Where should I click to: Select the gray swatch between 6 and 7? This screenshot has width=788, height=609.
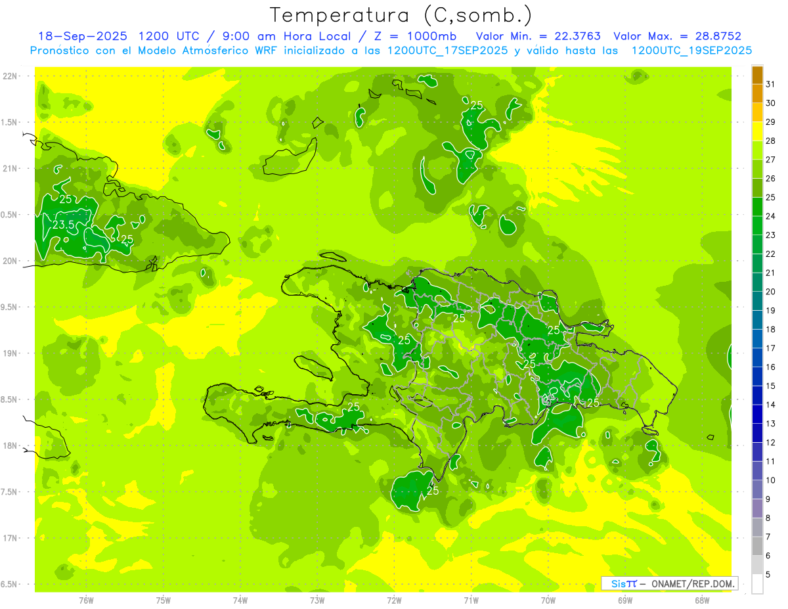[757, 546]
